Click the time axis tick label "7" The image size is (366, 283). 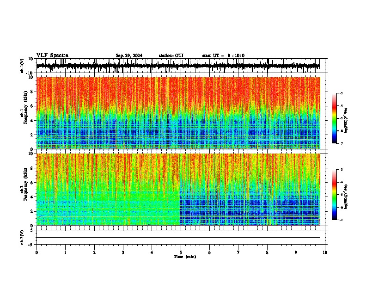pyautogui.click(x=238, y=252)
